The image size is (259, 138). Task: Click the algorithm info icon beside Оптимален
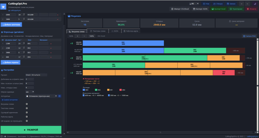tap(60, 96)
